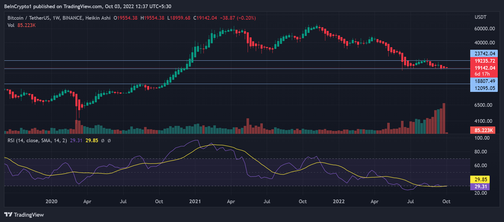
Task: Select the red 19142.04 current price tag
Action: pos(484,68)
